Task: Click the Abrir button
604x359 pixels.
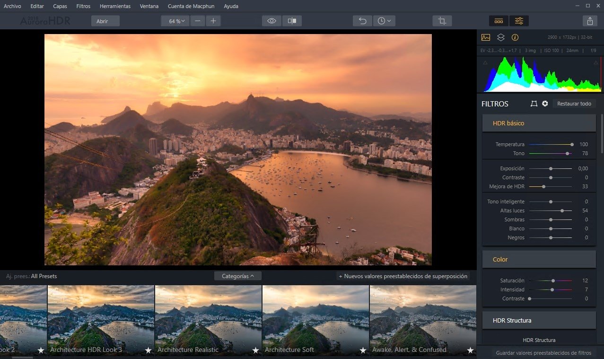Action: [x=105, y=21]
